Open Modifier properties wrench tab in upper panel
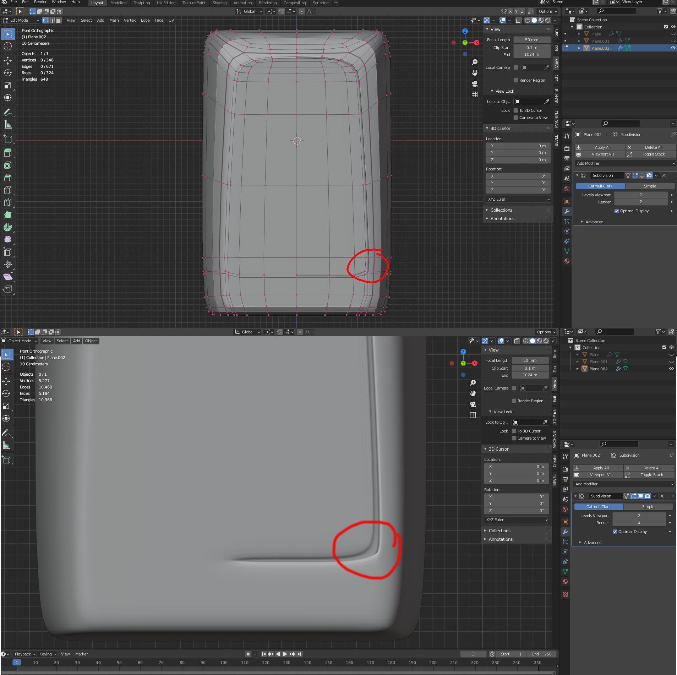This screenshot has width=677, height=675. coord(567,211)
